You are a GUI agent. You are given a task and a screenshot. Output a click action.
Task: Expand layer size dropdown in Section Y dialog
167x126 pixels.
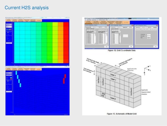[x=116, y=30]
